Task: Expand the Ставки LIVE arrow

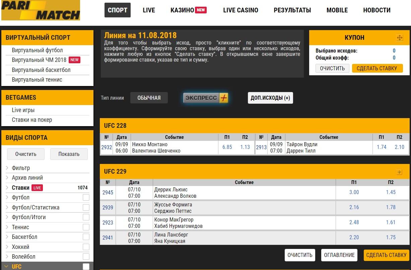Action: [x=7, y=188]
